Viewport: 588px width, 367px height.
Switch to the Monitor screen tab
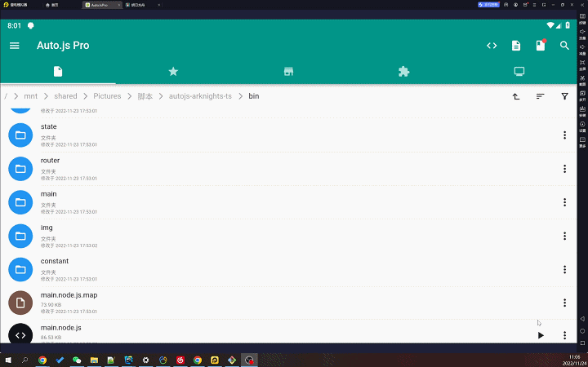519,71
